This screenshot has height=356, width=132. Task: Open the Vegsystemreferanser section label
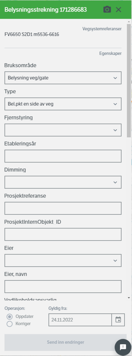click(102, 29)
